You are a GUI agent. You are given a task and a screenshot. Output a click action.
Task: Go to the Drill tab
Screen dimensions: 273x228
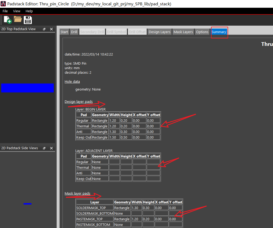(74, 32)
